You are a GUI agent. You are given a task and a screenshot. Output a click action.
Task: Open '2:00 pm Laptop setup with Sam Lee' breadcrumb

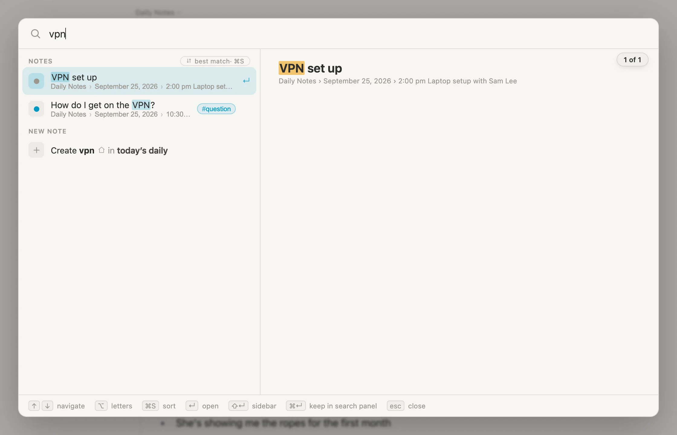(x=458, y=81)
